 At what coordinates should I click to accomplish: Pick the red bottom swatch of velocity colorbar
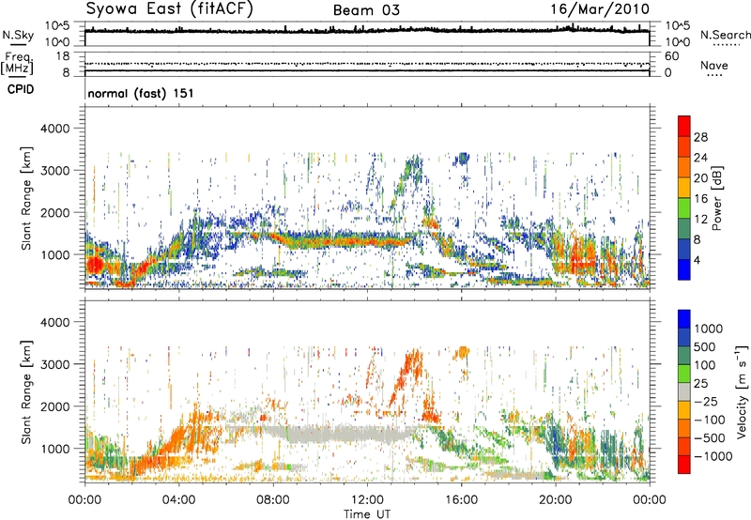(x=684, y=465)
